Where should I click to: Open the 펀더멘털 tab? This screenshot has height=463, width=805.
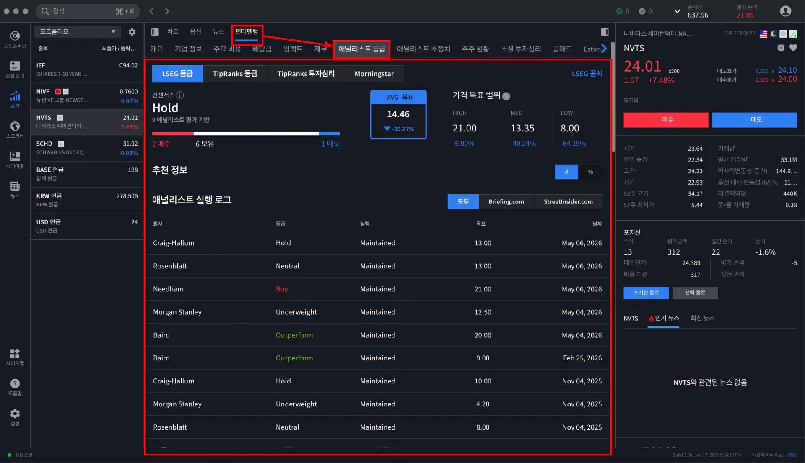pyautogui.click(x=247, y=32)
